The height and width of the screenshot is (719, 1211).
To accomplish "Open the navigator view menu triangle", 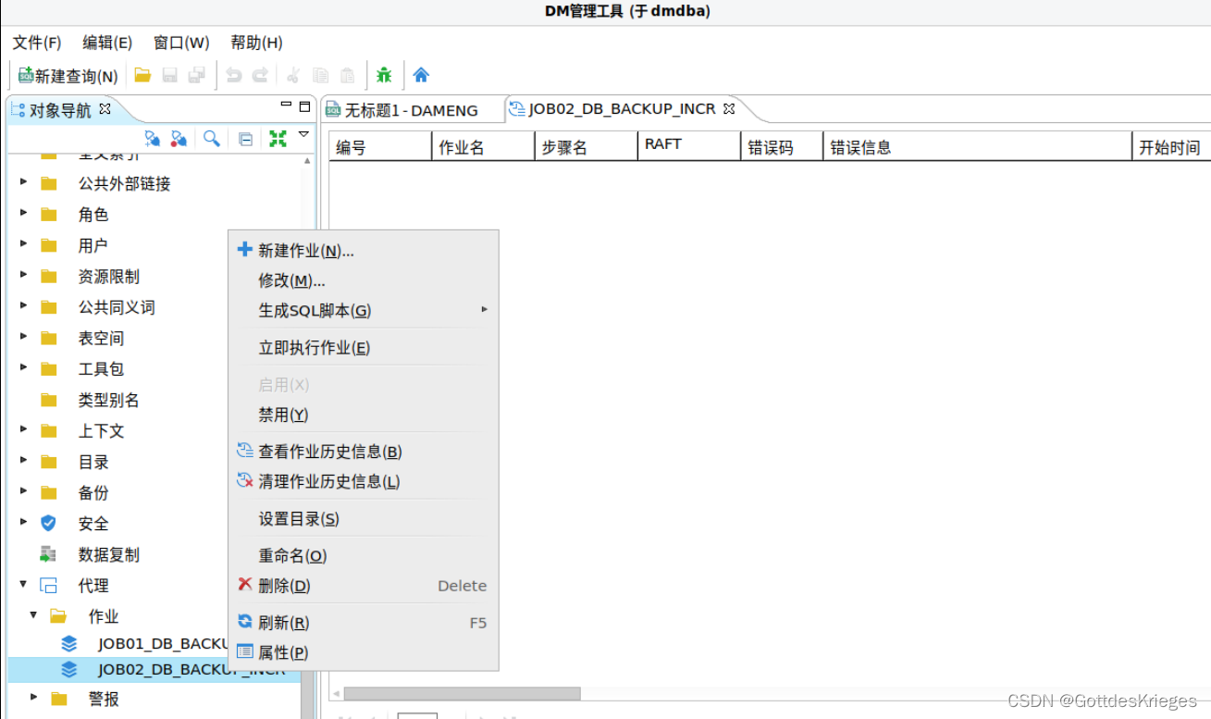I will [303, 135].
